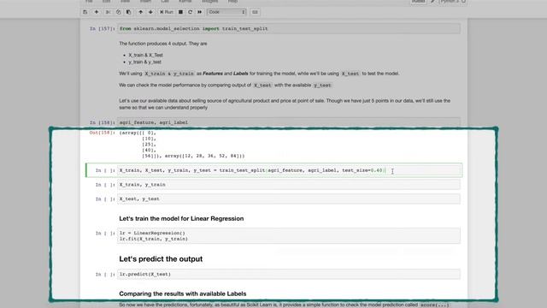Click heading 'Comparing the results with available Labels'
This screenshot has height=308, width=547.
click(183, 293)
